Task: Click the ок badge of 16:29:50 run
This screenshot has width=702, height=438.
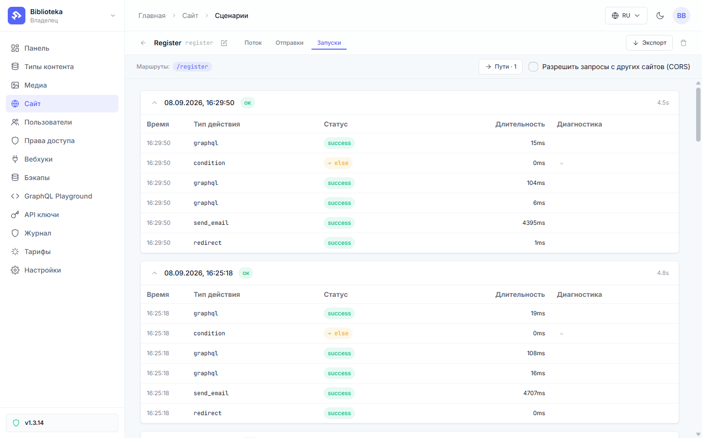Action: point(248,103)
